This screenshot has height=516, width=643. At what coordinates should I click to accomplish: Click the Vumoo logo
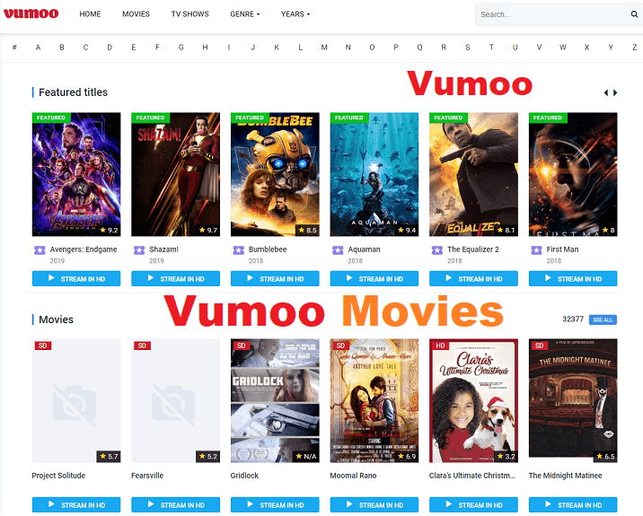click(31, 14)
